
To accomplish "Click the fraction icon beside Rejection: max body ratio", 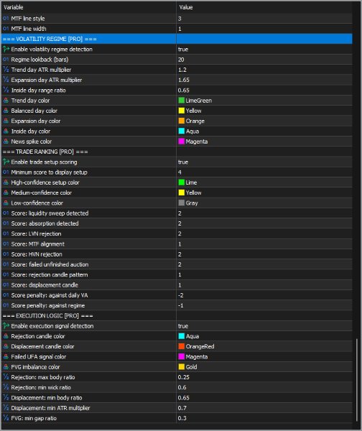I will pyautogui.click(x=6, y=377).
